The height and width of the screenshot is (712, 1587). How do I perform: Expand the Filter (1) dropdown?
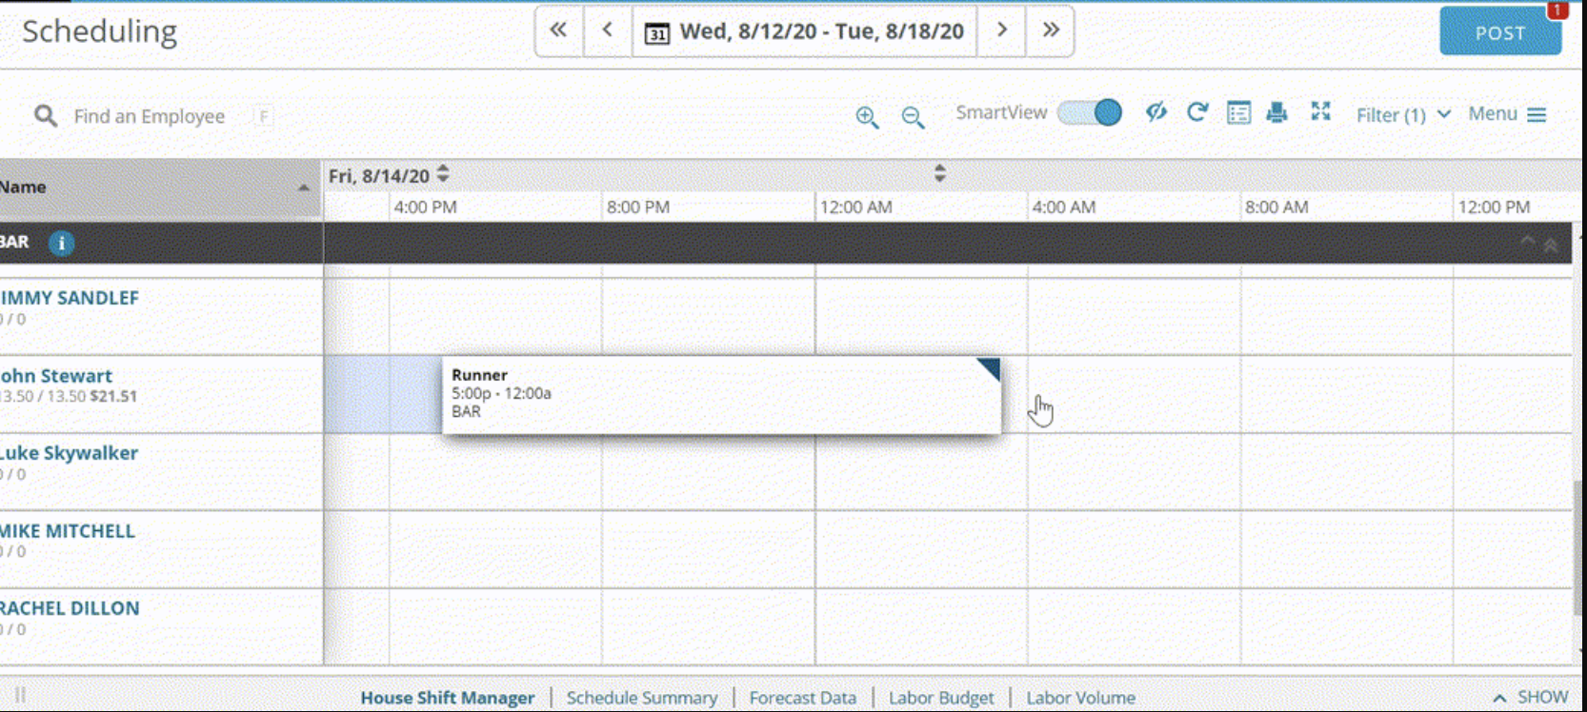[1403, 115]
